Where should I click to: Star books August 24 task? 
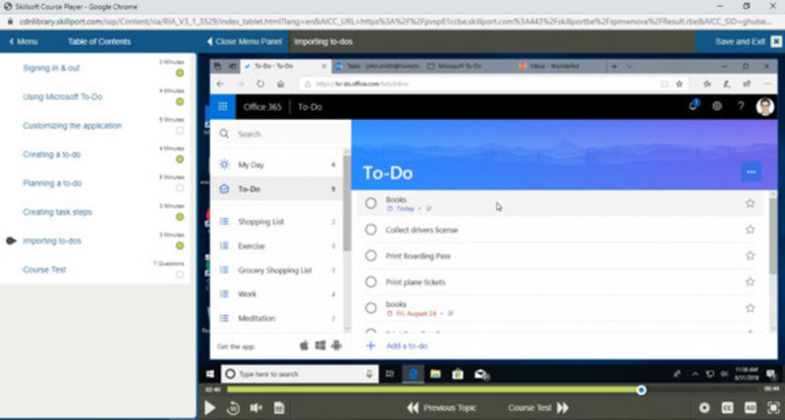pos(750,308)
